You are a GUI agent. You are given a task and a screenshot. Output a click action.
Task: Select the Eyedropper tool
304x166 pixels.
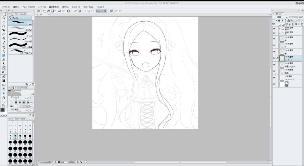tap(4, 42)
